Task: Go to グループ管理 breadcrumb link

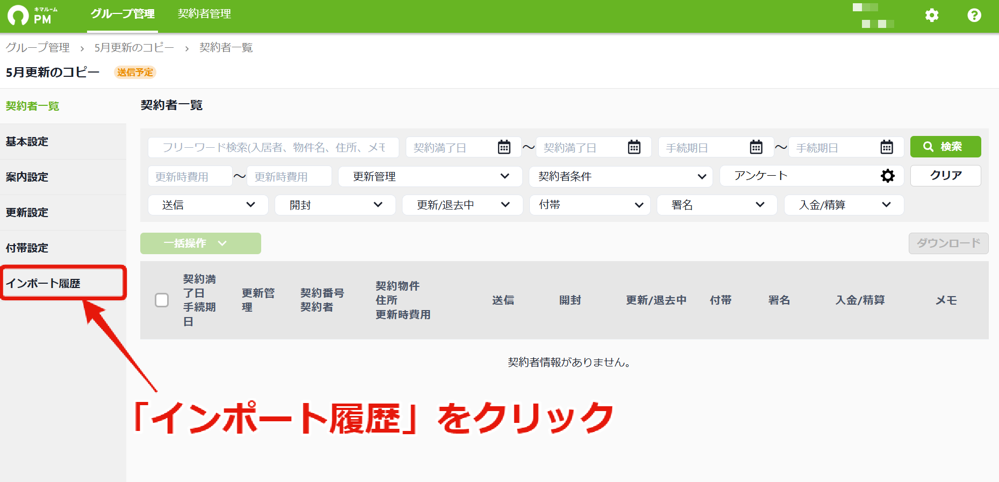Action: 38,47
